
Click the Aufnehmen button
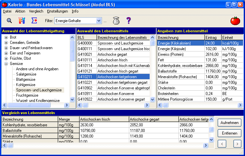click(229, 123)
